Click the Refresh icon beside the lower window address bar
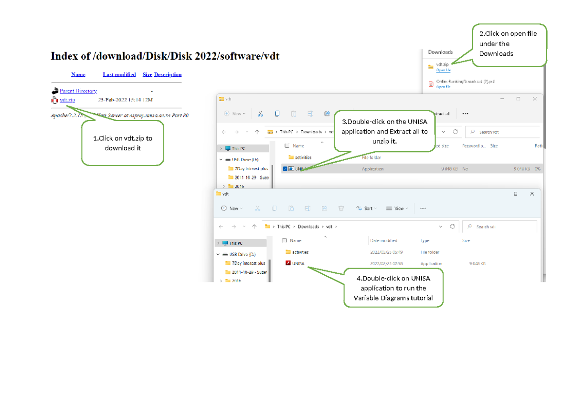The height and width of the screenshot is (405, 573). point(452,227)
